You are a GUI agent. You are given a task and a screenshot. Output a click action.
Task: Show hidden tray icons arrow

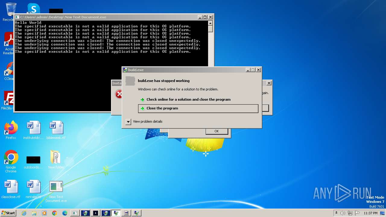tap(336, 213)
